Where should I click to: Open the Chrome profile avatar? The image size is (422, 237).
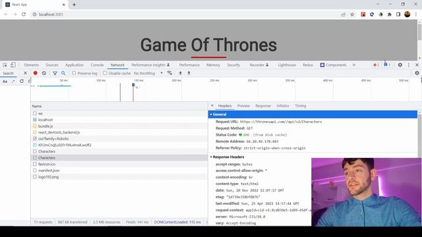(407, 14)
